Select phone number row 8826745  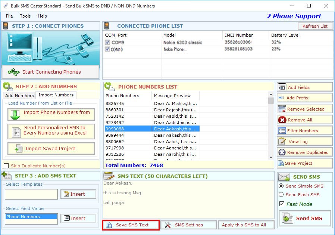tap(152, 103)
